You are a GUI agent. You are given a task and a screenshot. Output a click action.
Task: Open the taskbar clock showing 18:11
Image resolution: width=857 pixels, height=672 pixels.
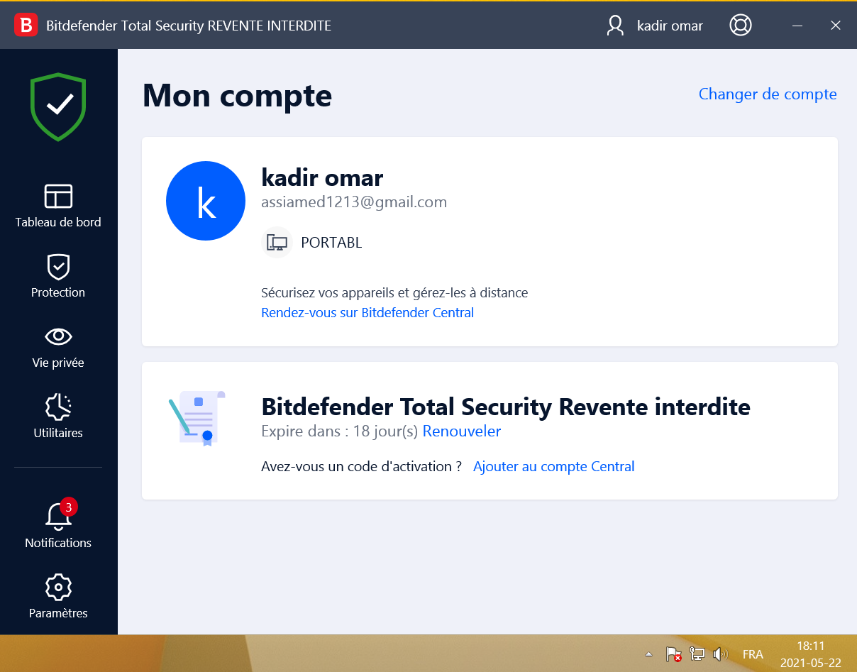tap(810, 654)
